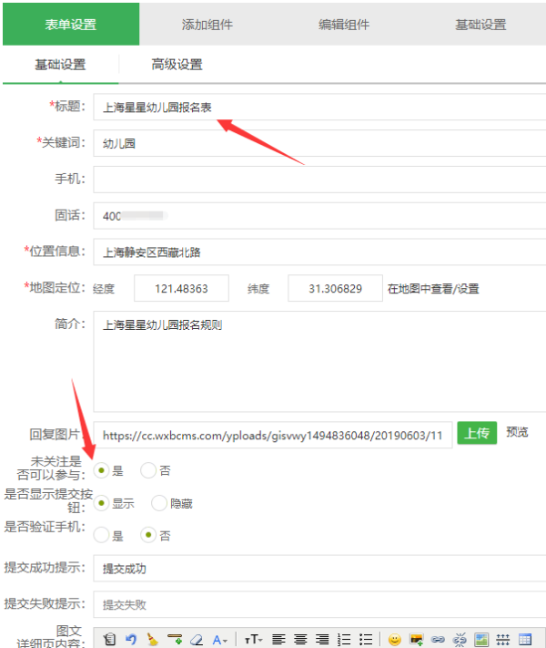Click the 标题 input field
546x648 pixels.
coord(319,107)
